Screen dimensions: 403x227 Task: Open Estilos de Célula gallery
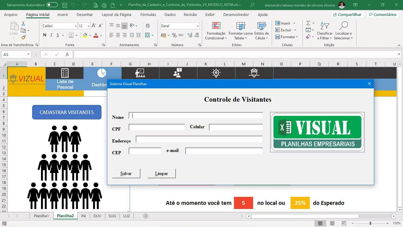click(261, 31)
